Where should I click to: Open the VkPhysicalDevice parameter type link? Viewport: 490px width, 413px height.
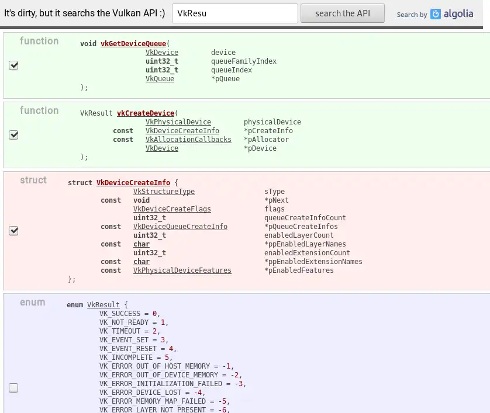[x=178, y=122]
